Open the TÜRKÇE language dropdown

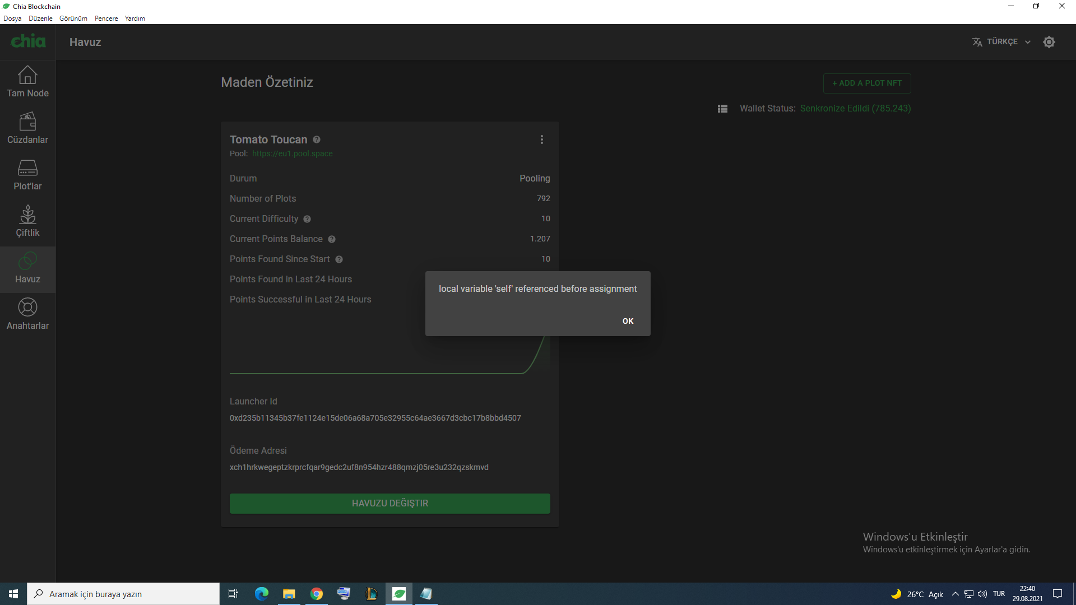(1001, 42)
